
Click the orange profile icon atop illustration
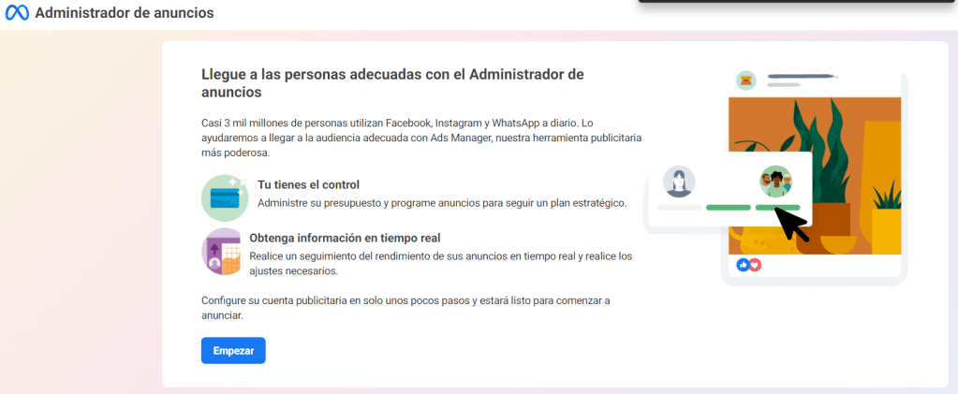tap(745, 80)
